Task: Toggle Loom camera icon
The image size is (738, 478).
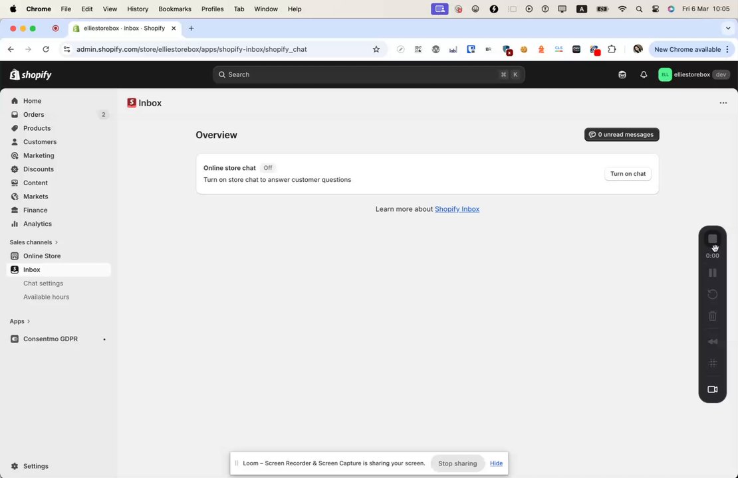Action: (712, 389)
